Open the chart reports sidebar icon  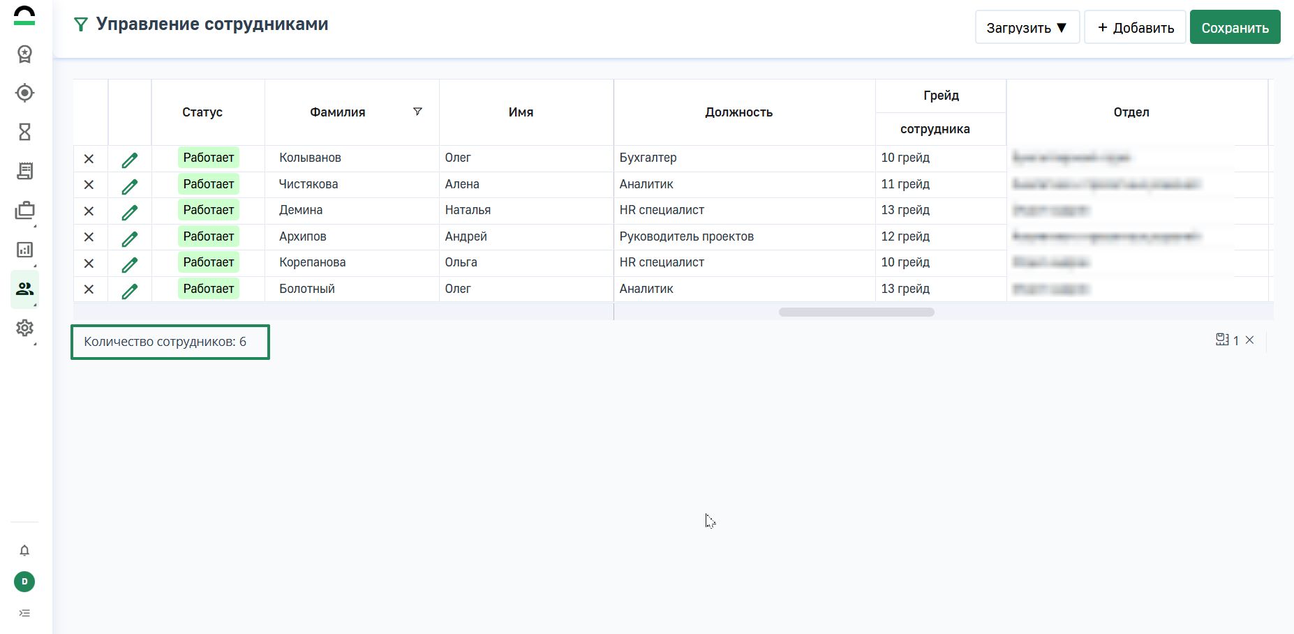[x=24, y=250]
